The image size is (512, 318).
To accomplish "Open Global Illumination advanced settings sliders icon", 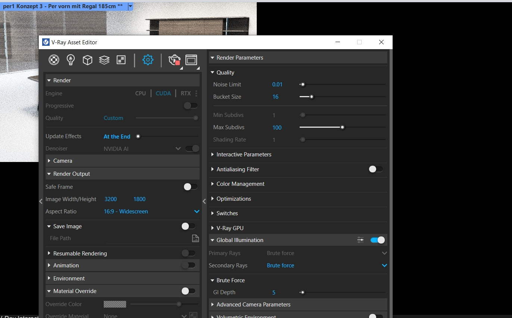I will coord(360,240).
